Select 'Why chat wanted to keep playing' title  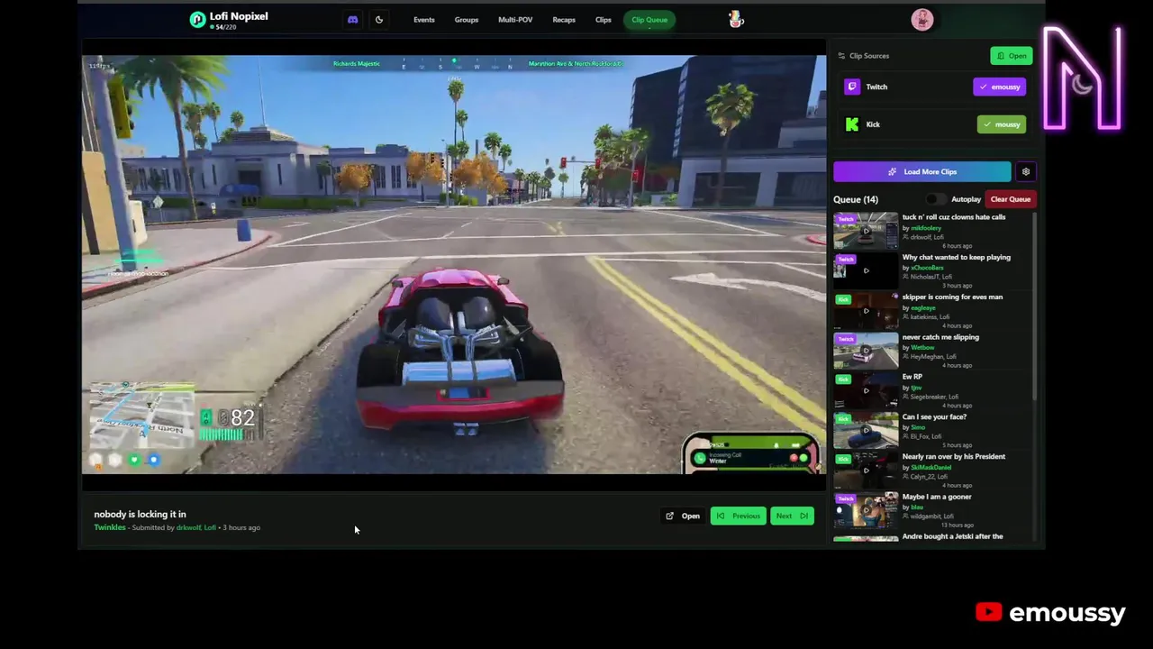click(956, 257)
